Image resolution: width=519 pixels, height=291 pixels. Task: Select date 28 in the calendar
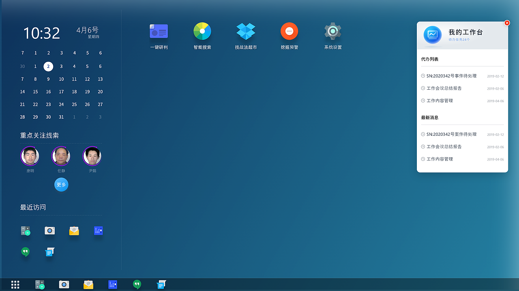22,117
